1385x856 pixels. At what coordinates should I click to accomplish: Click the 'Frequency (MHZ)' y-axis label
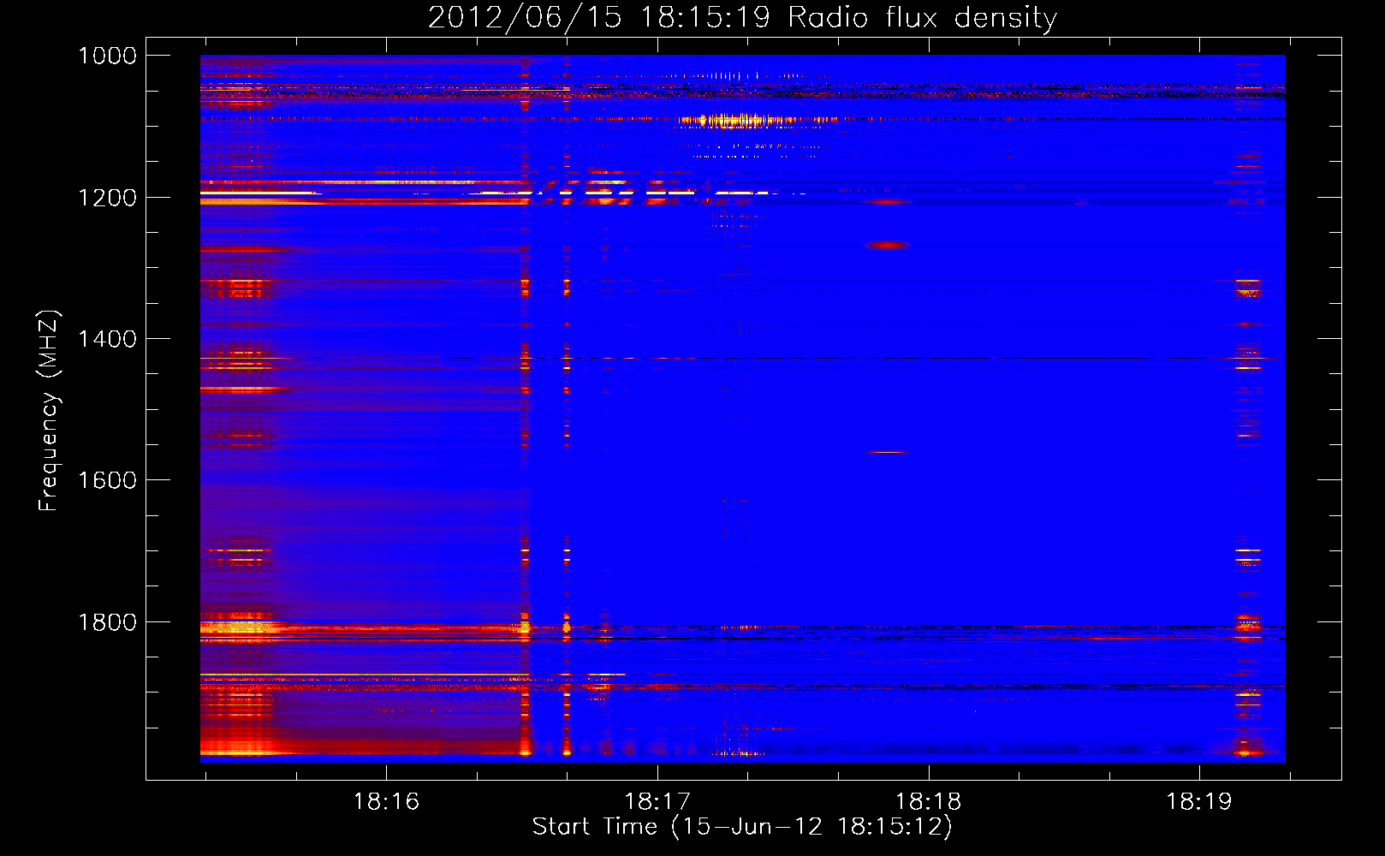(49, 410)
